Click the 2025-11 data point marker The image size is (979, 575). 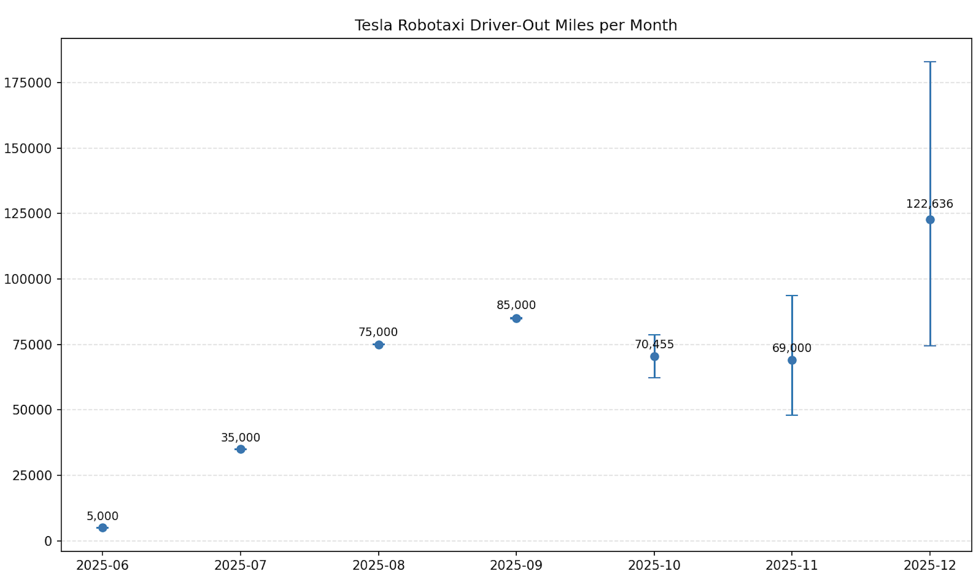[792, 360]
